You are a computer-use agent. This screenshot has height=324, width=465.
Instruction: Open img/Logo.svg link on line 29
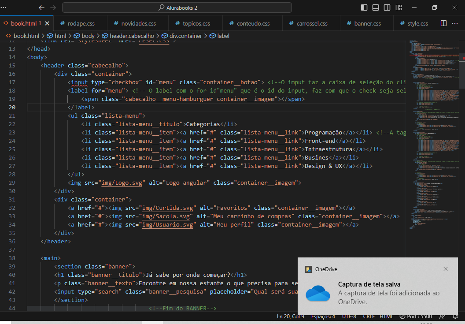point(122,183)
